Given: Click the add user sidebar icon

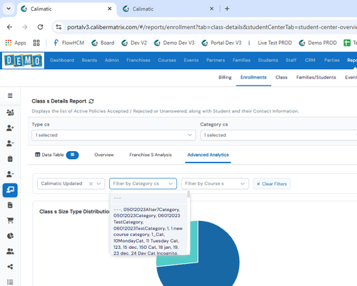Looking at the screenshot, I should click(10, 128).
